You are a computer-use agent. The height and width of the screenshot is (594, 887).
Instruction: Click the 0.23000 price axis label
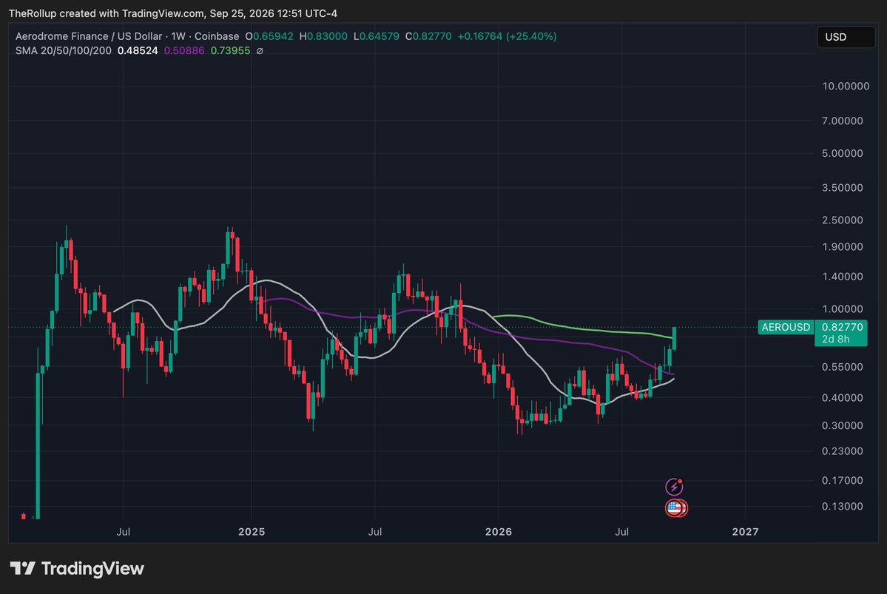point(843,451)
